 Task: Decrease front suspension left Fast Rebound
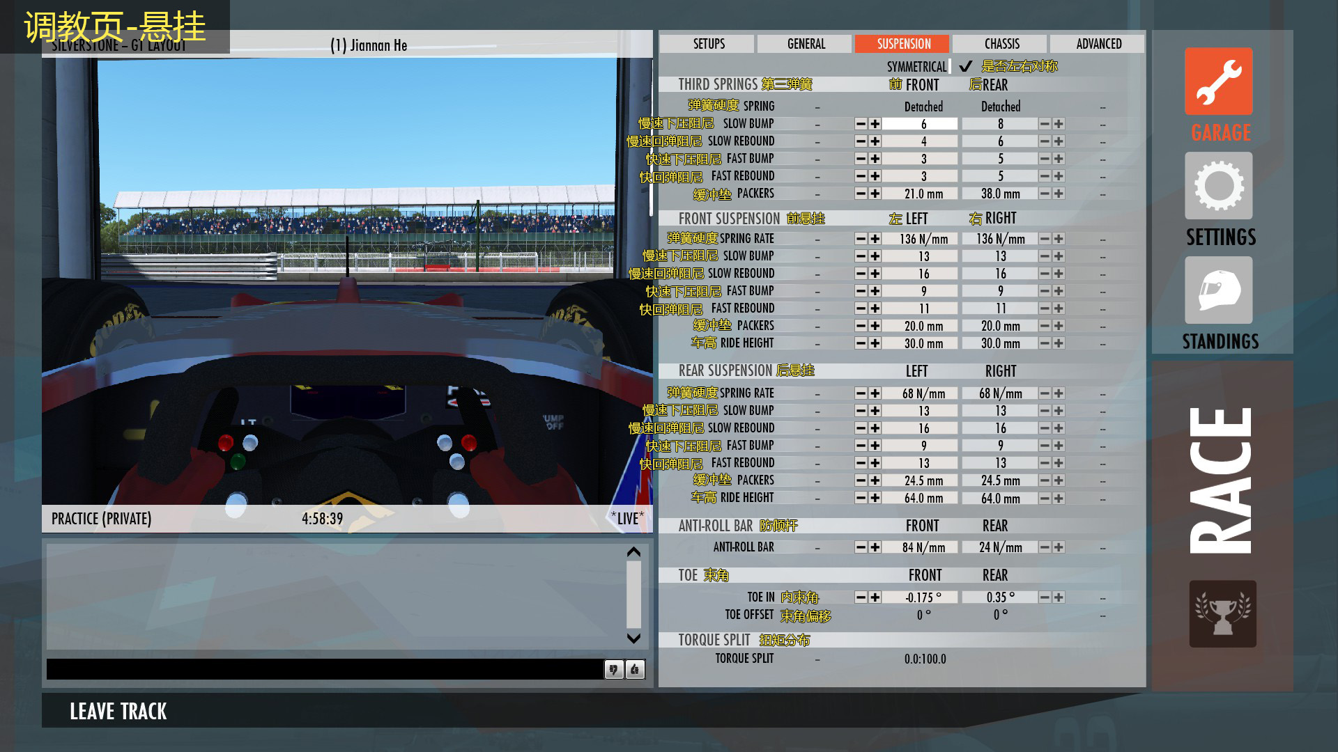tap(861, 308)
